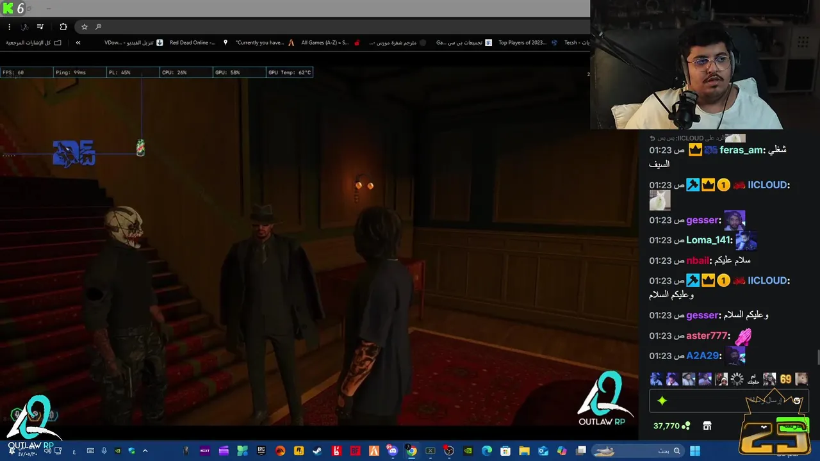Viewport: 820px width, 461px height.
Task: Open NVIDIA app from the taskbar
Action: click(468, 451)
